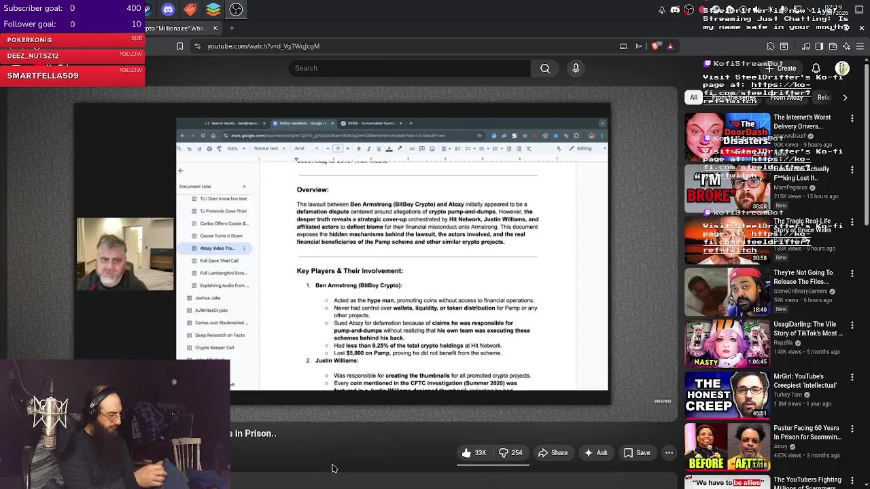Click the main video player area
The image size is (870, 489).
(343, 255)
